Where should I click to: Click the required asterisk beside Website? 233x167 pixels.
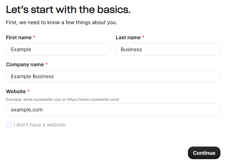(x=28, y=91)
